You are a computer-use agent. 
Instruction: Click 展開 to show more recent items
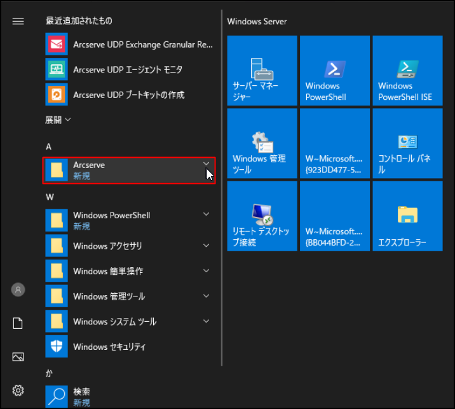pyautogui.click(x=58, y=120)
